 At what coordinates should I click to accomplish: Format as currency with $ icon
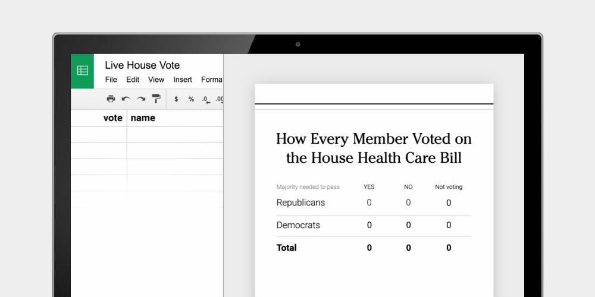click(176, 99)
